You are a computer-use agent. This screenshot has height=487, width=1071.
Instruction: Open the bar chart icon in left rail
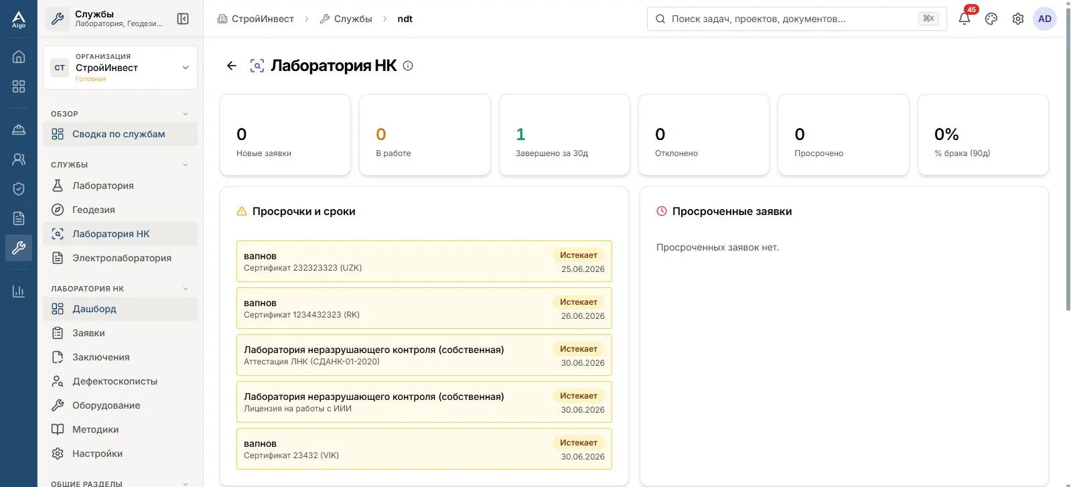(19, 291)
